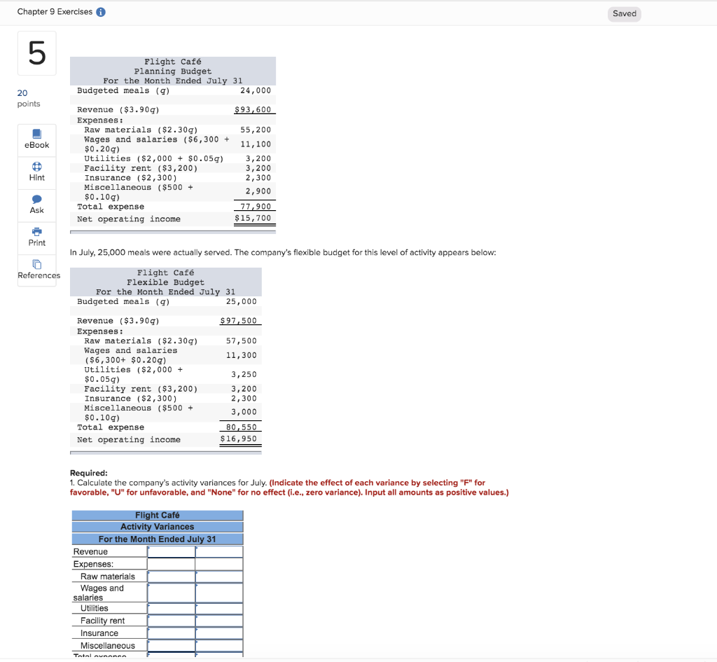Click the Chapter 9 Exercises title
This screenshot has width=717, height=662.
click(x=55, y=12)
